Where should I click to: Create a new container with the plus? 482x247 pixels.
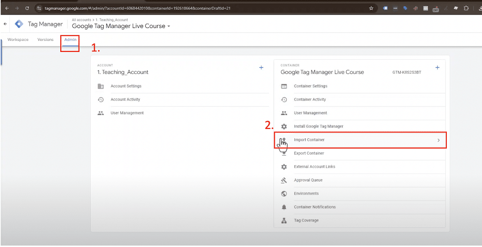[x=438, y=67]
